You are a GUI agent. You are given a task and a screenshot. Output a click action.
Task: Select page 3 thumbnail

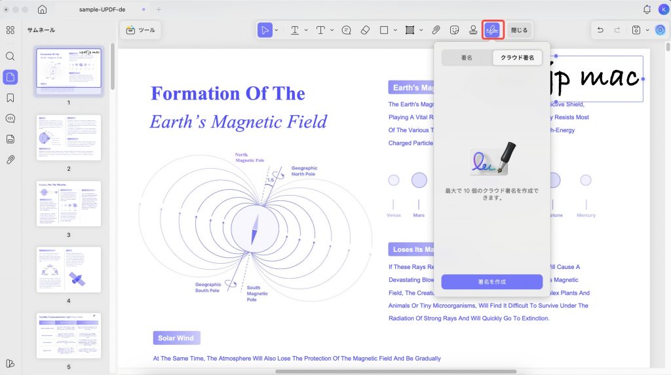(x=68, y=204)
